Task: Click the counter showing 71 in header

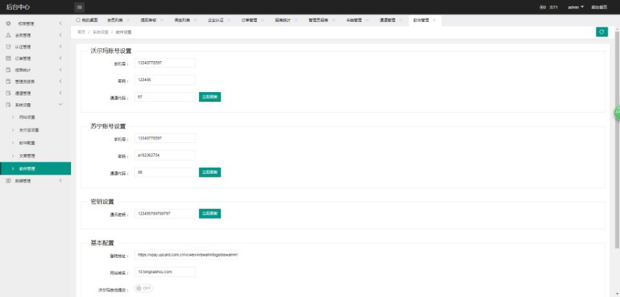Action: 554,7
